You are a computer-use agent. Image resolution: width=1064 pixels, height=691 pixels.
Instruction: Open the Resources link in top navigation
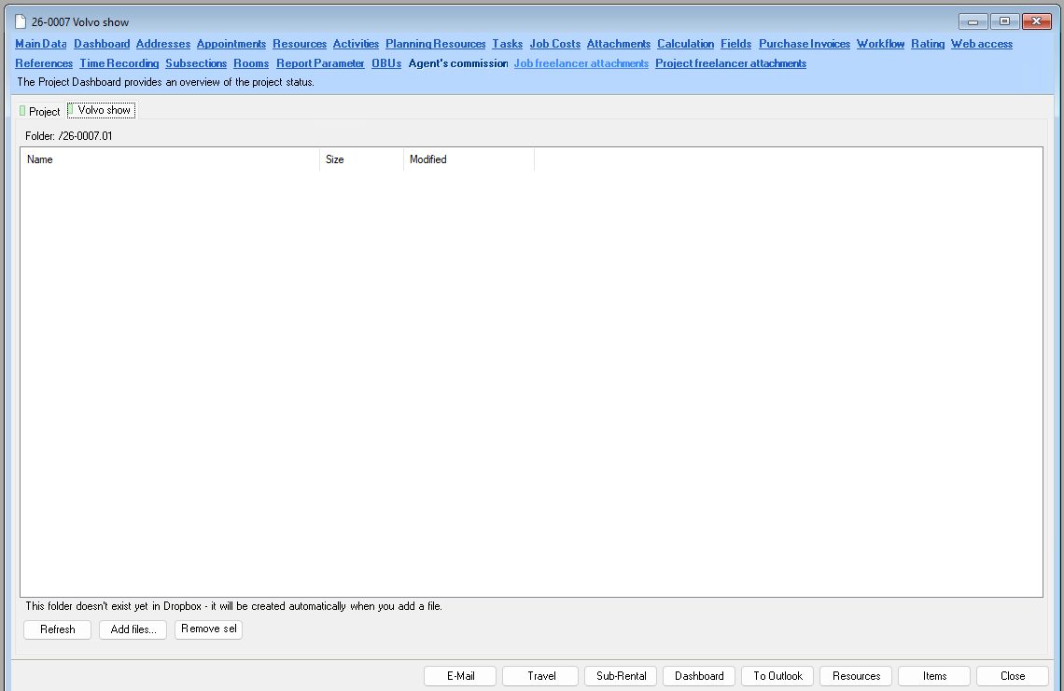pyautogui.click(x=300, y=44)
